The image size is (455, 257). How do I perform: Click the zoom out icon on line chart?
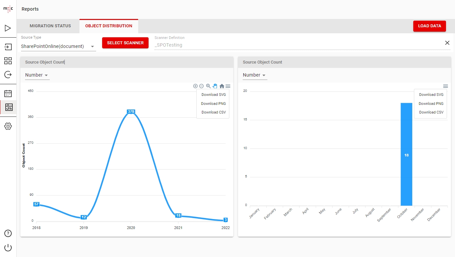click(x=201, y=86)
